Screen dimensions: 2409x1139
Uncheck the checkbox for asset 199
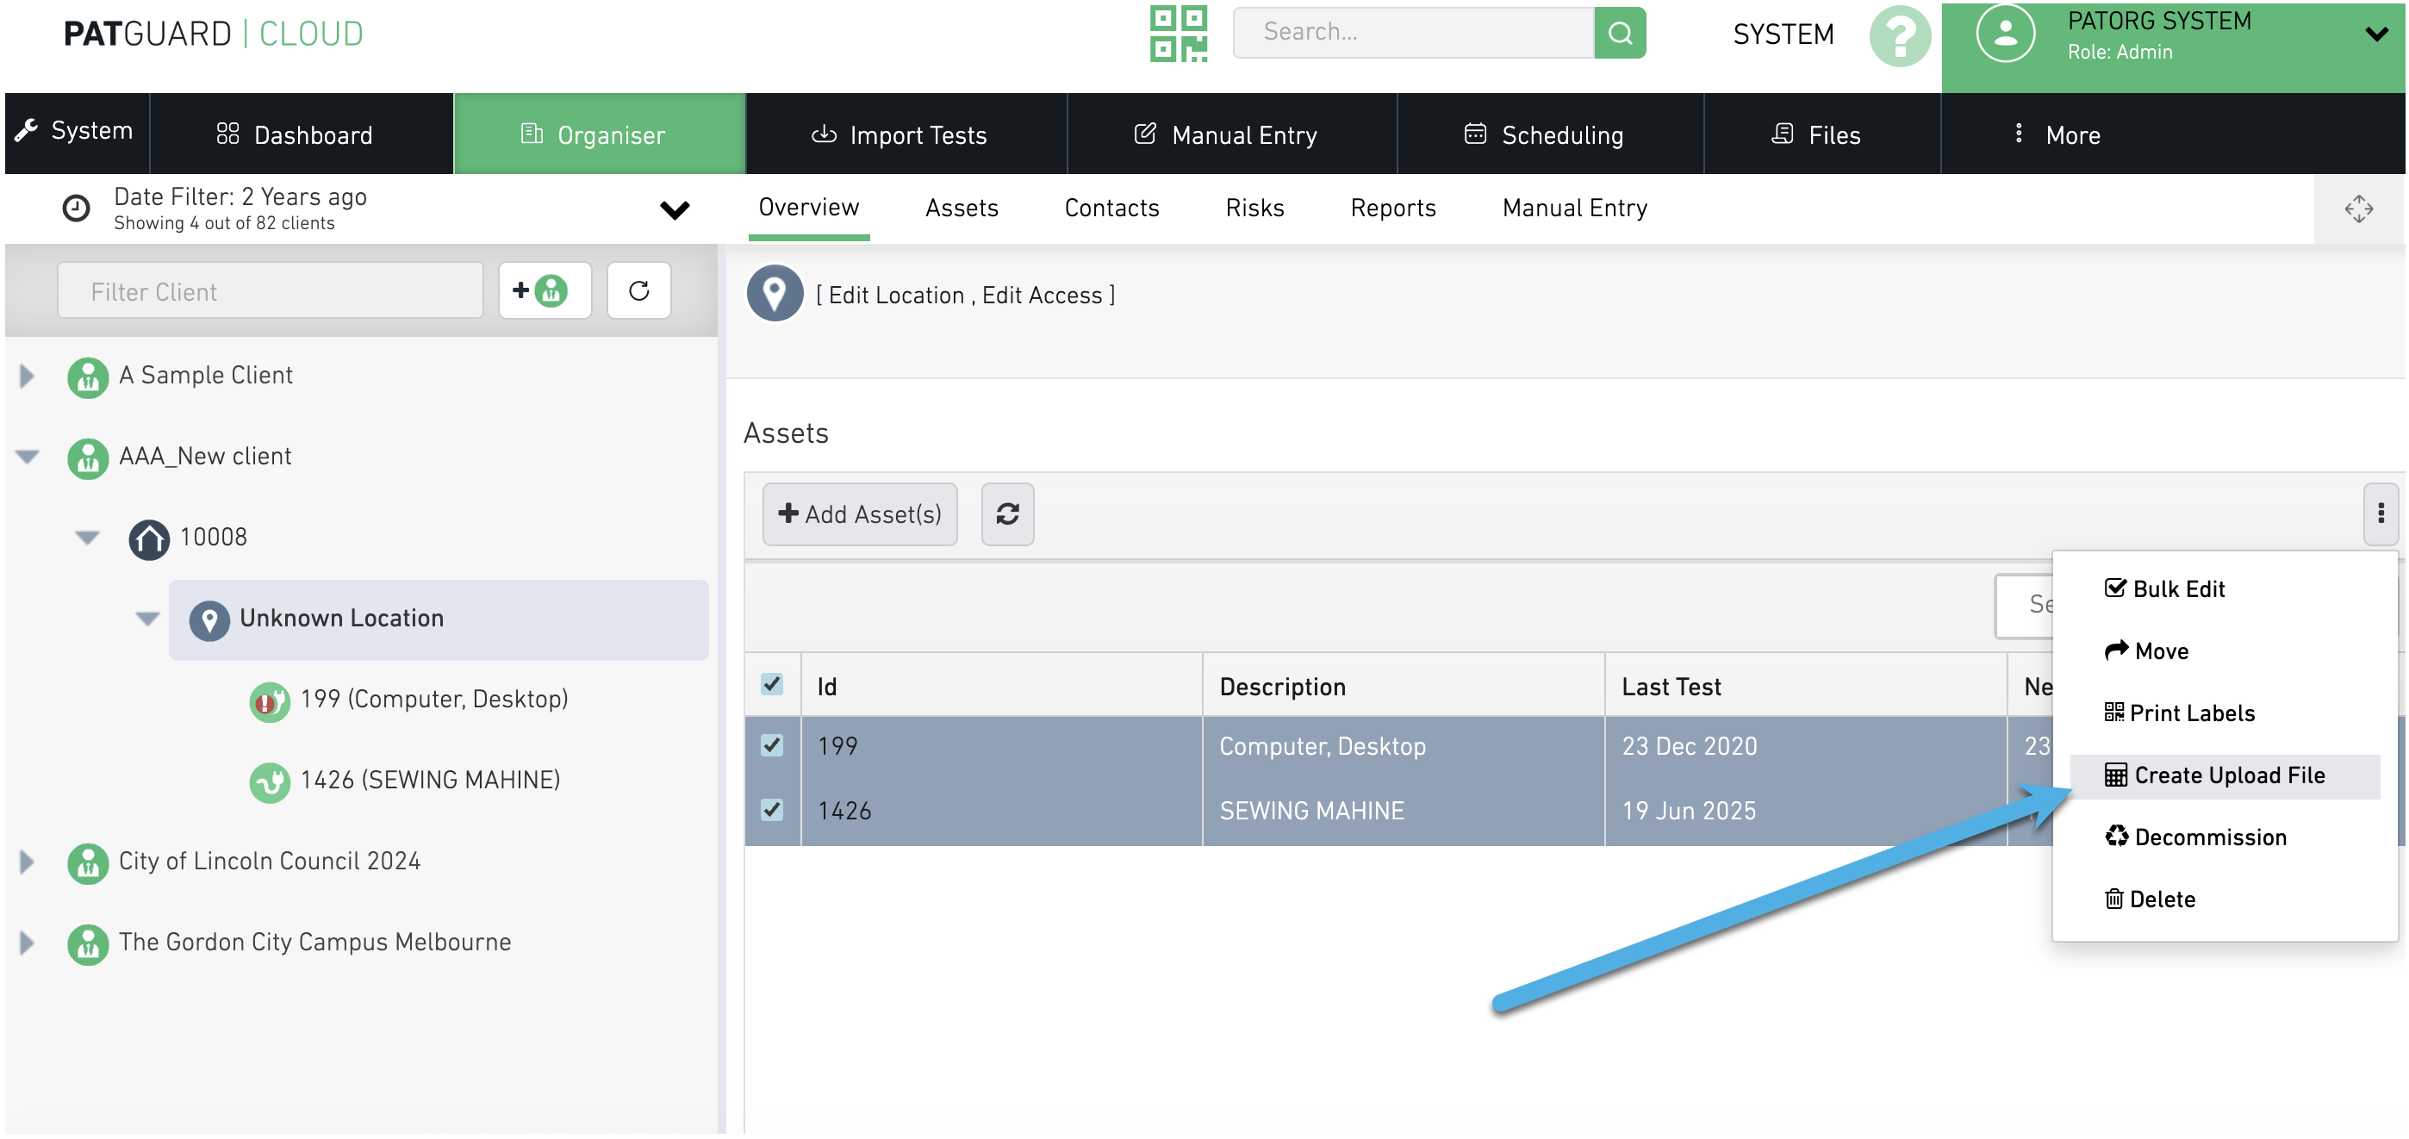[x=771, y=745]
